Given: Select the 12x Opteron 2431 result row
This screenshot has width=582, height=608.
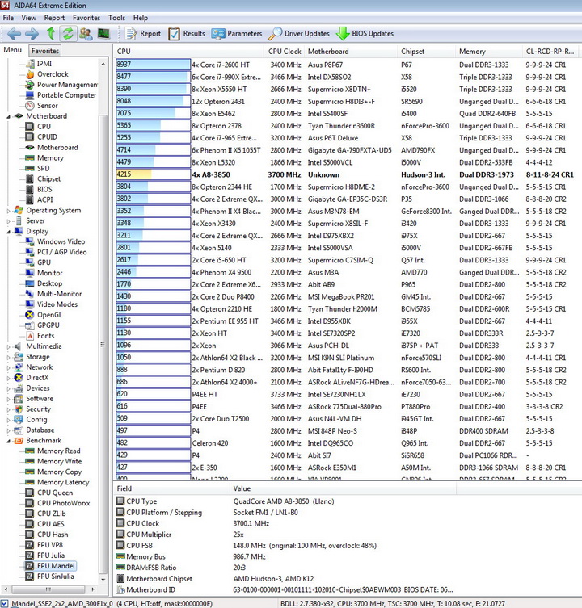Looking at the screenshot, I should [347, 101].
